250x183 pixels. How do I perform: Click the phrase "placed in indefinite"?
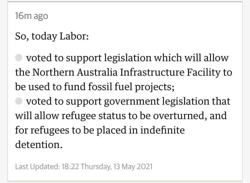140,130
